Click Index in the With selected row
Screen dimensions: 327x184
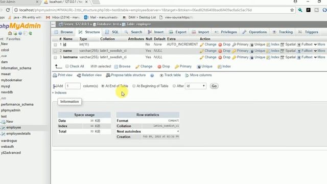224,66
